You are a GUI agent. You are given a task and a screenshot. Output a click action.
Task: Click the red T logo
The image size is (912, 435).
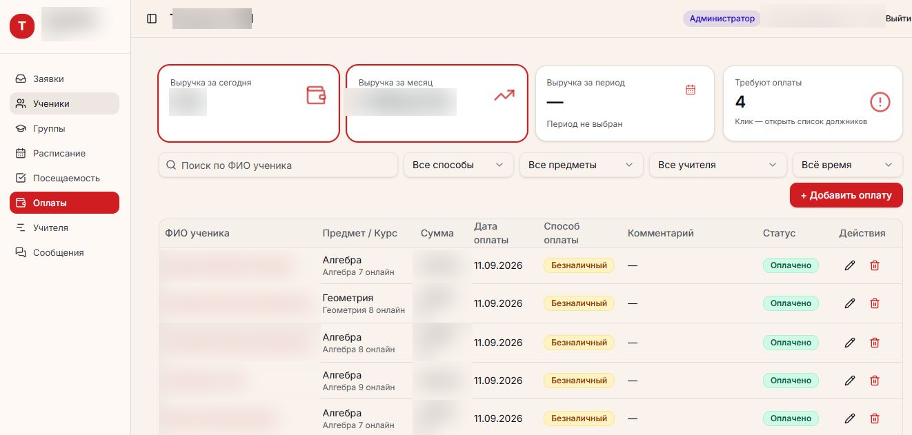click(x=22, y=26)
